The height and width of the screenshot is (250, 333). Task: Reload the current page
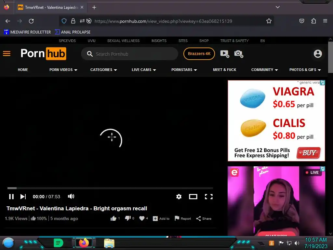(x=31, y=21)
